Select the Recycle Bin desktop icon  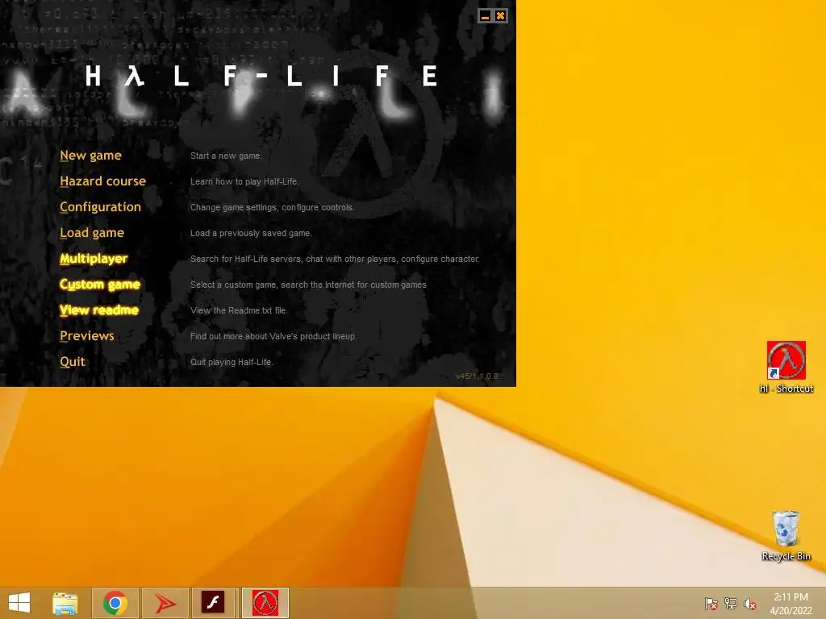(786, 535)
